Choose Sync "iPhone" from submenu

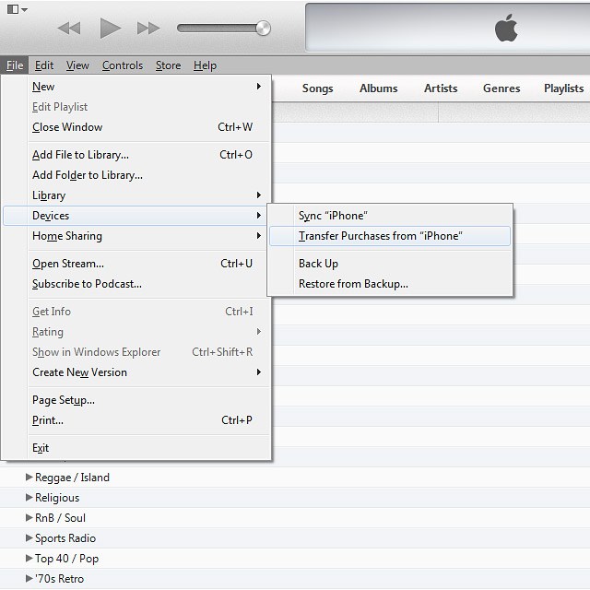(333, 216)
